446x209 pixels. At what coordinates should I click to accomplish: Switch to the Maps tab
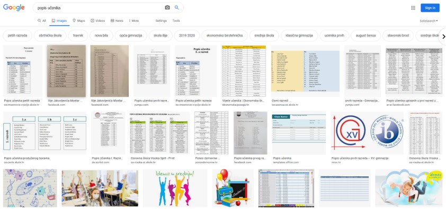79,21
